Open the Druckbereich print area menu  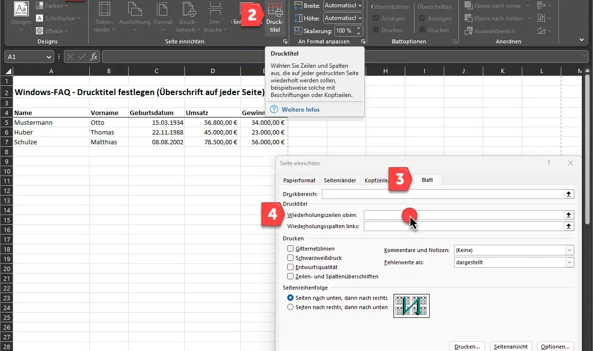point(188,17)
